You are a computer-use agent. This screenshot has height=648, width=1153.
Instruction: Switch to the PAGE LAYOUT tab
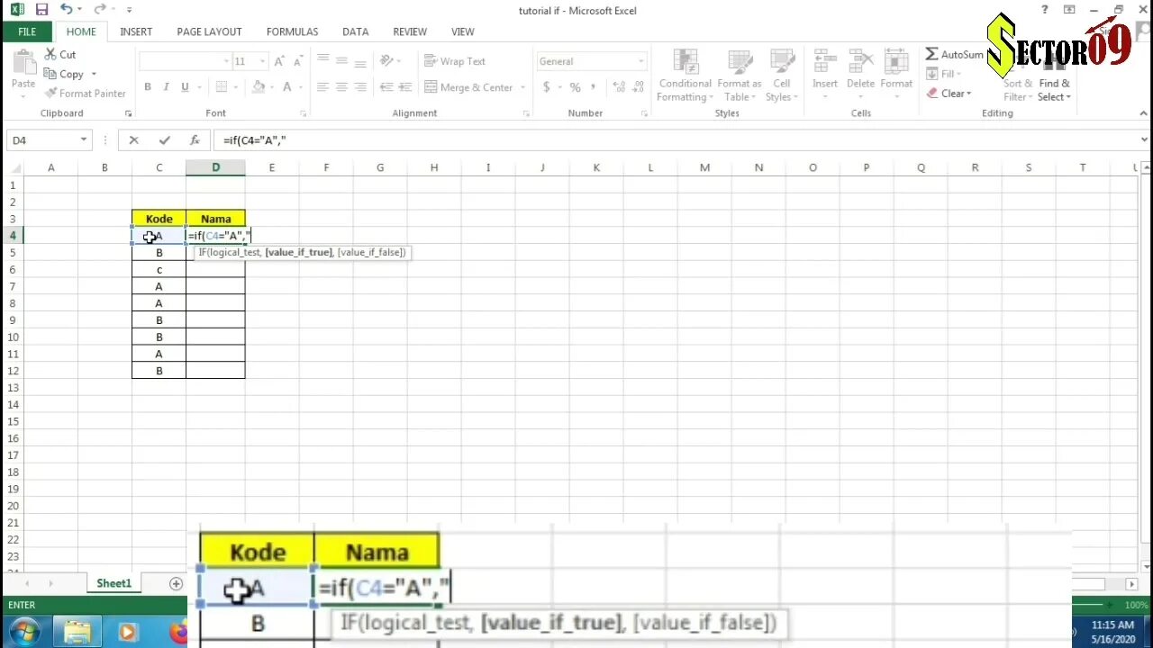tap(209, 31)
